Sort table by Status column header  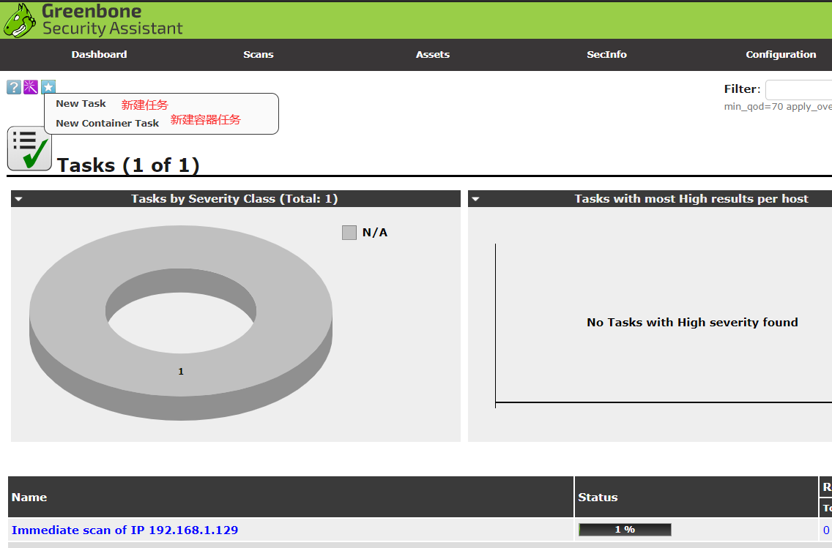click(598, 498)
